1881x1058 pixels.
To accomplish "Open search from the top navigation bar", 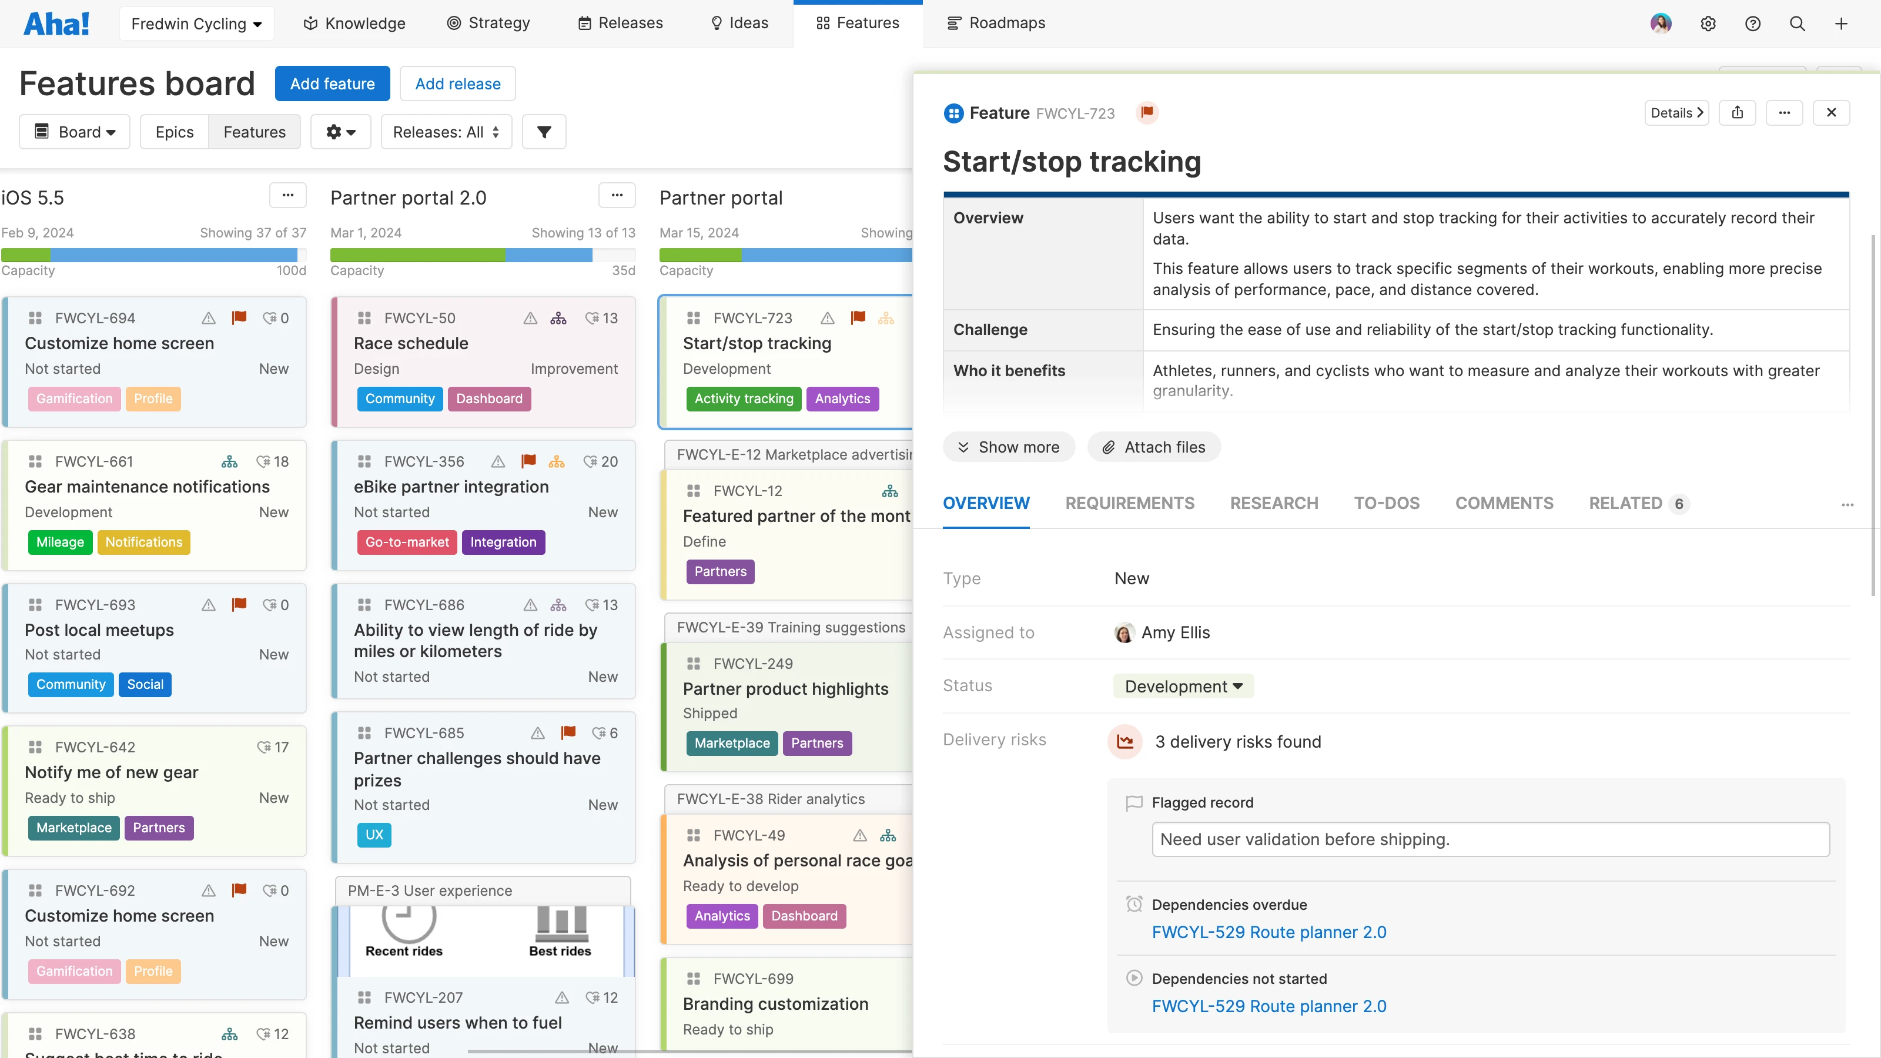I will (x=1797, y=23).
